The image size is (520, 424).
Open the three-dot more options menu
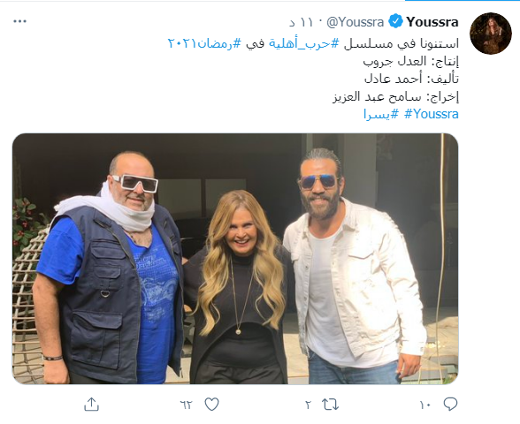[x=19, y=21]
